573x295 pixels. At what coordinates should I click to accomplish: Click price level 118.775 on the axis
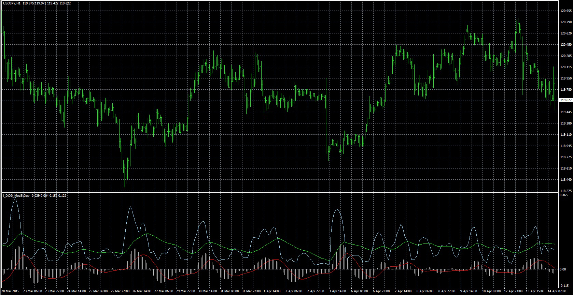(x=565, y=157)
